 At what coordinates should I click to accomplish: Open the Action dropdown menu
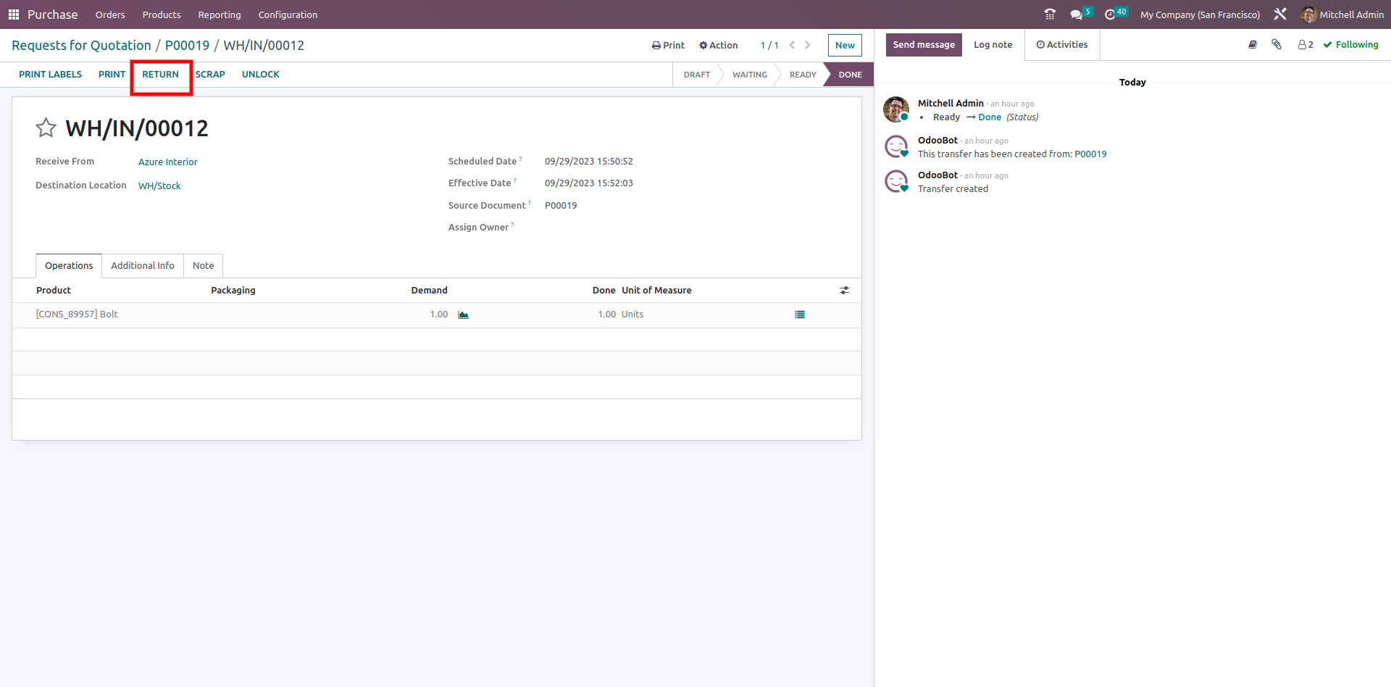tap(718, 45)
